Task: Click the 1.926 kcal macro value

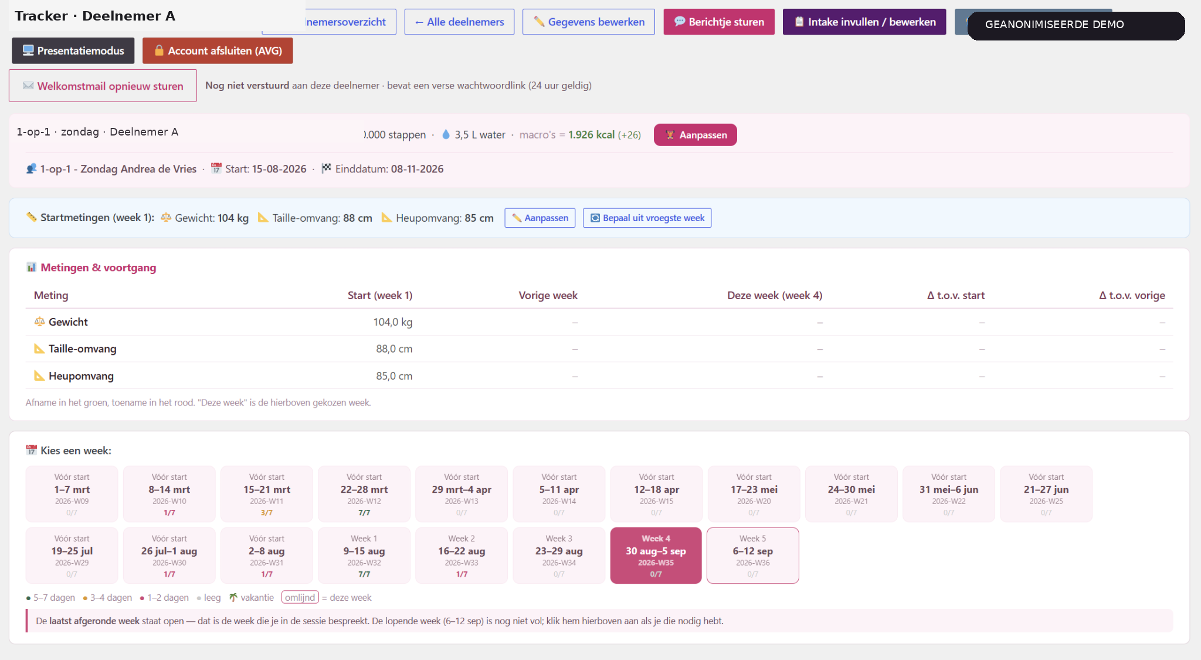Action: [591, 135]
